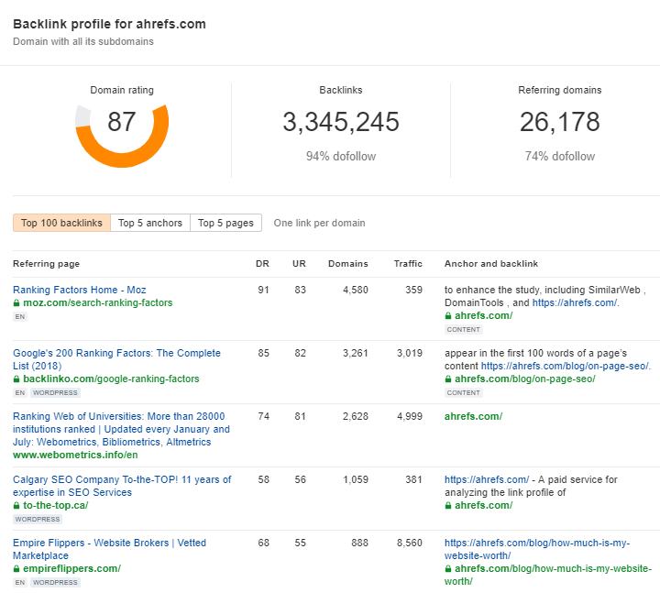The image size is (660, 593).
Task: Open https://ahrefs.com/ anchor in Calgary row
Action: pos(487,479)
